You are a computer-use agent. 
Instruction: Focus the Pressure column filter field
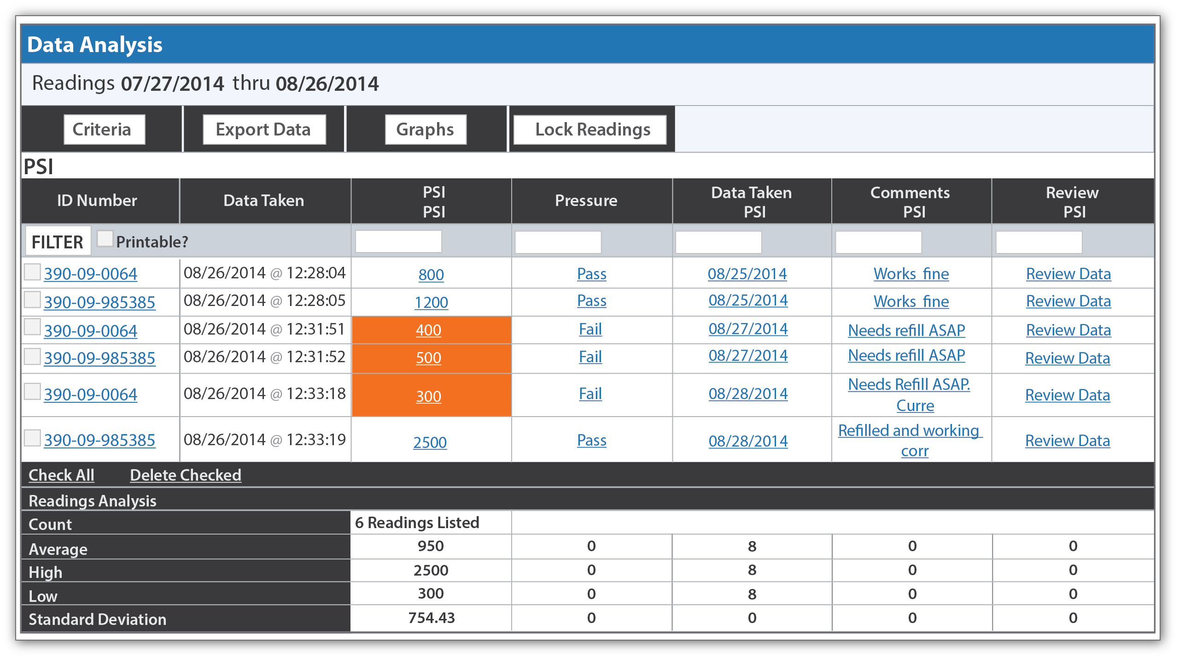(558, 242)
